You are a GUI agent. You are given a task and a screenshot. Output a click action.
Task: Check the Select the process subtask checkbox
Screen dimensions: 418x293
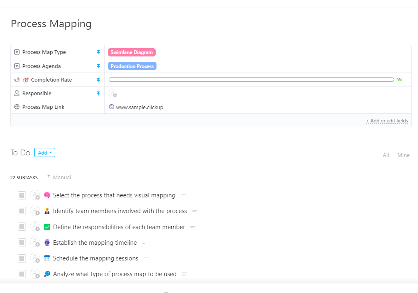[x=22, y=195]
